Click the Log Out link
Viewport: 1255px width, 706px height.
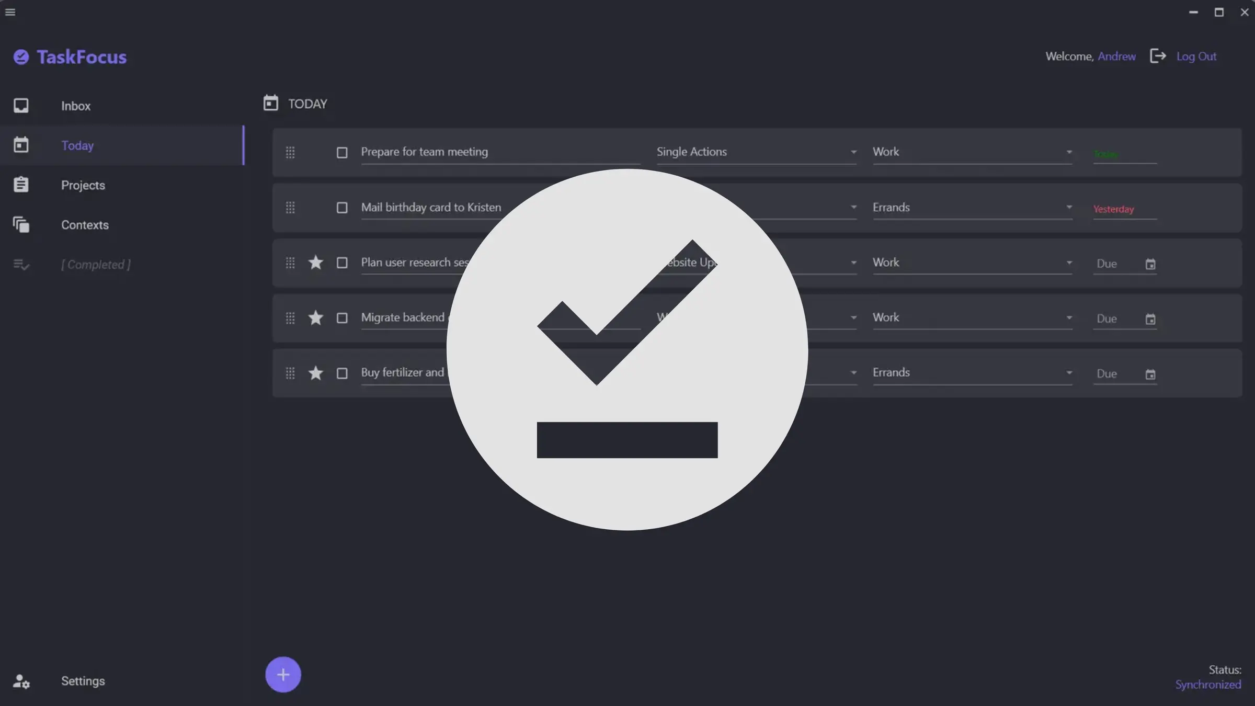coord(1196,56)
